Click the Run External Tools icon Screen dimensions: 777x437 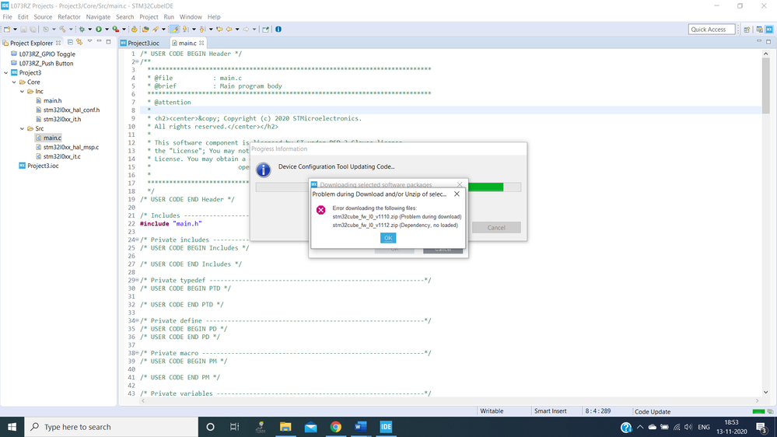pos(115,30)
